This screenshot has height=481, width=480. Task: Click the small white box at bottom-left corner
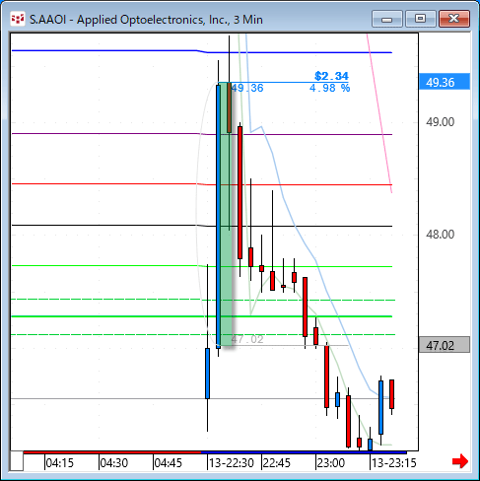(x=17, y=461)
